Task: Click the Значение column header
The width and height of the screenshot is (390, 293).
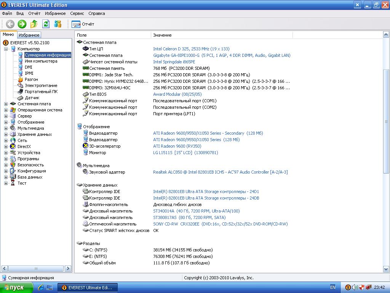Action: [x=222, y=35]
